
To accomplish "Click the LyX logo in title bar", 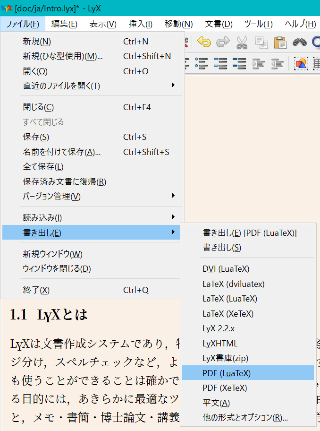I will click(x=7, y=8).
